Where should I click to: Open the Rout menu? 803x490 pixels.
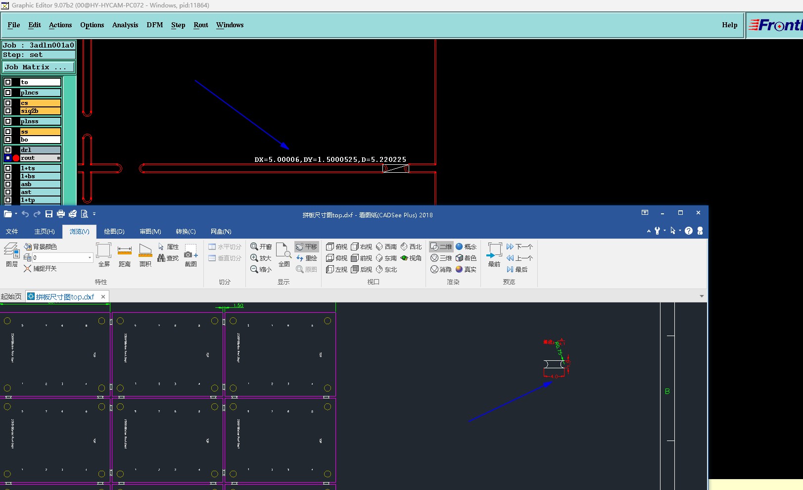tap(201, 25)
